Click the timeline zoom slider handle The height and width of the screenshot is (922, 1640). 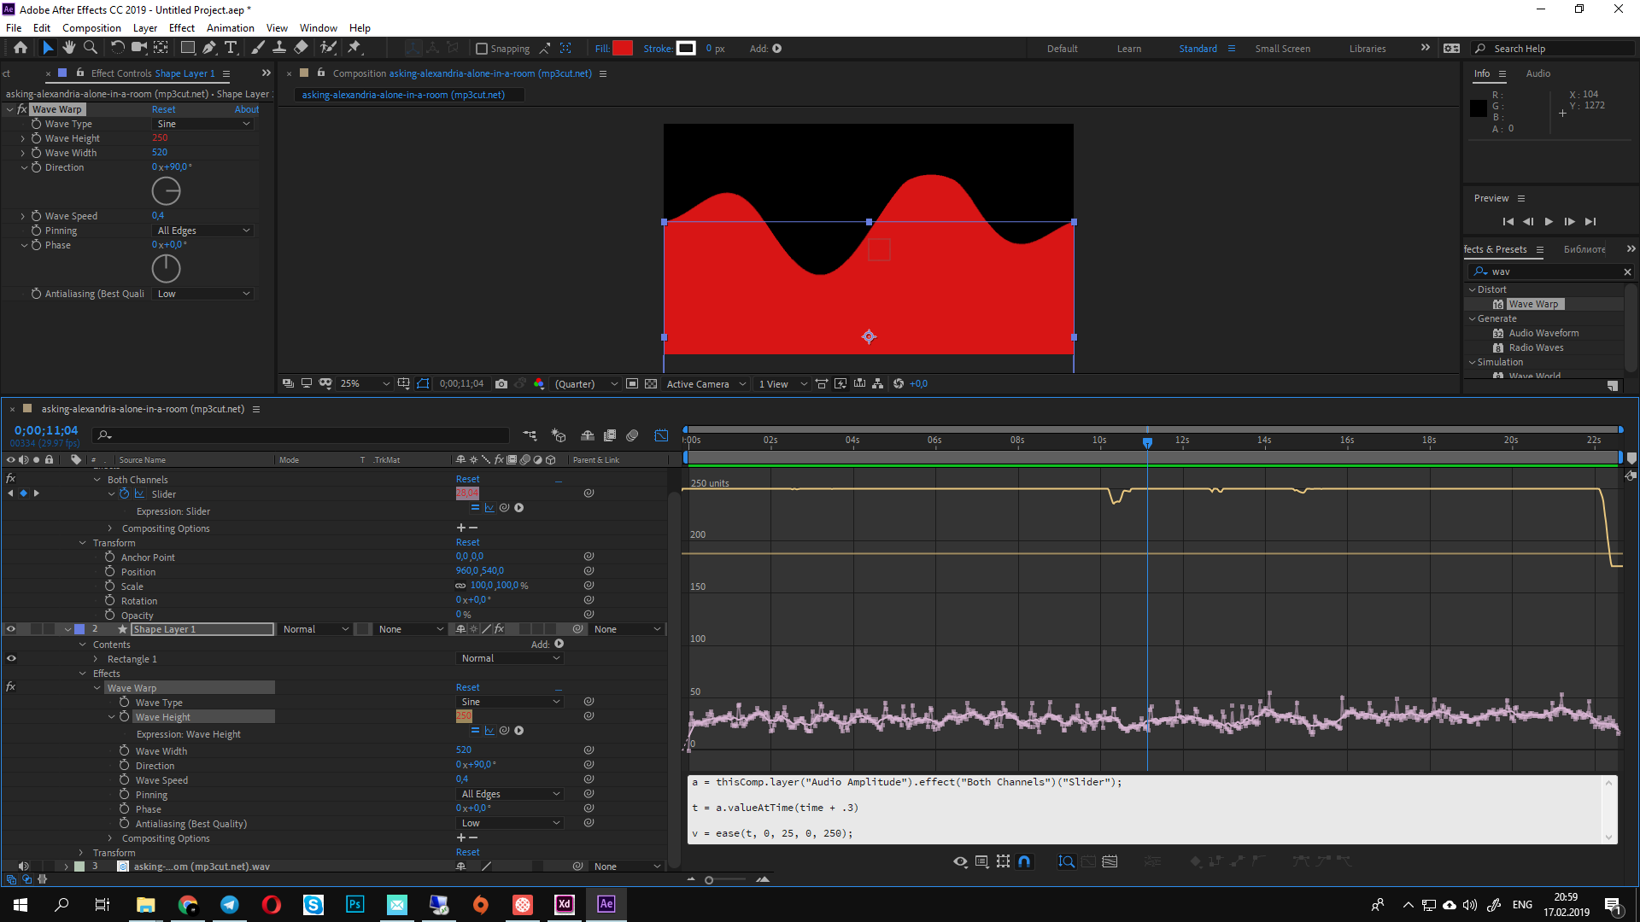tap(709, 880)
